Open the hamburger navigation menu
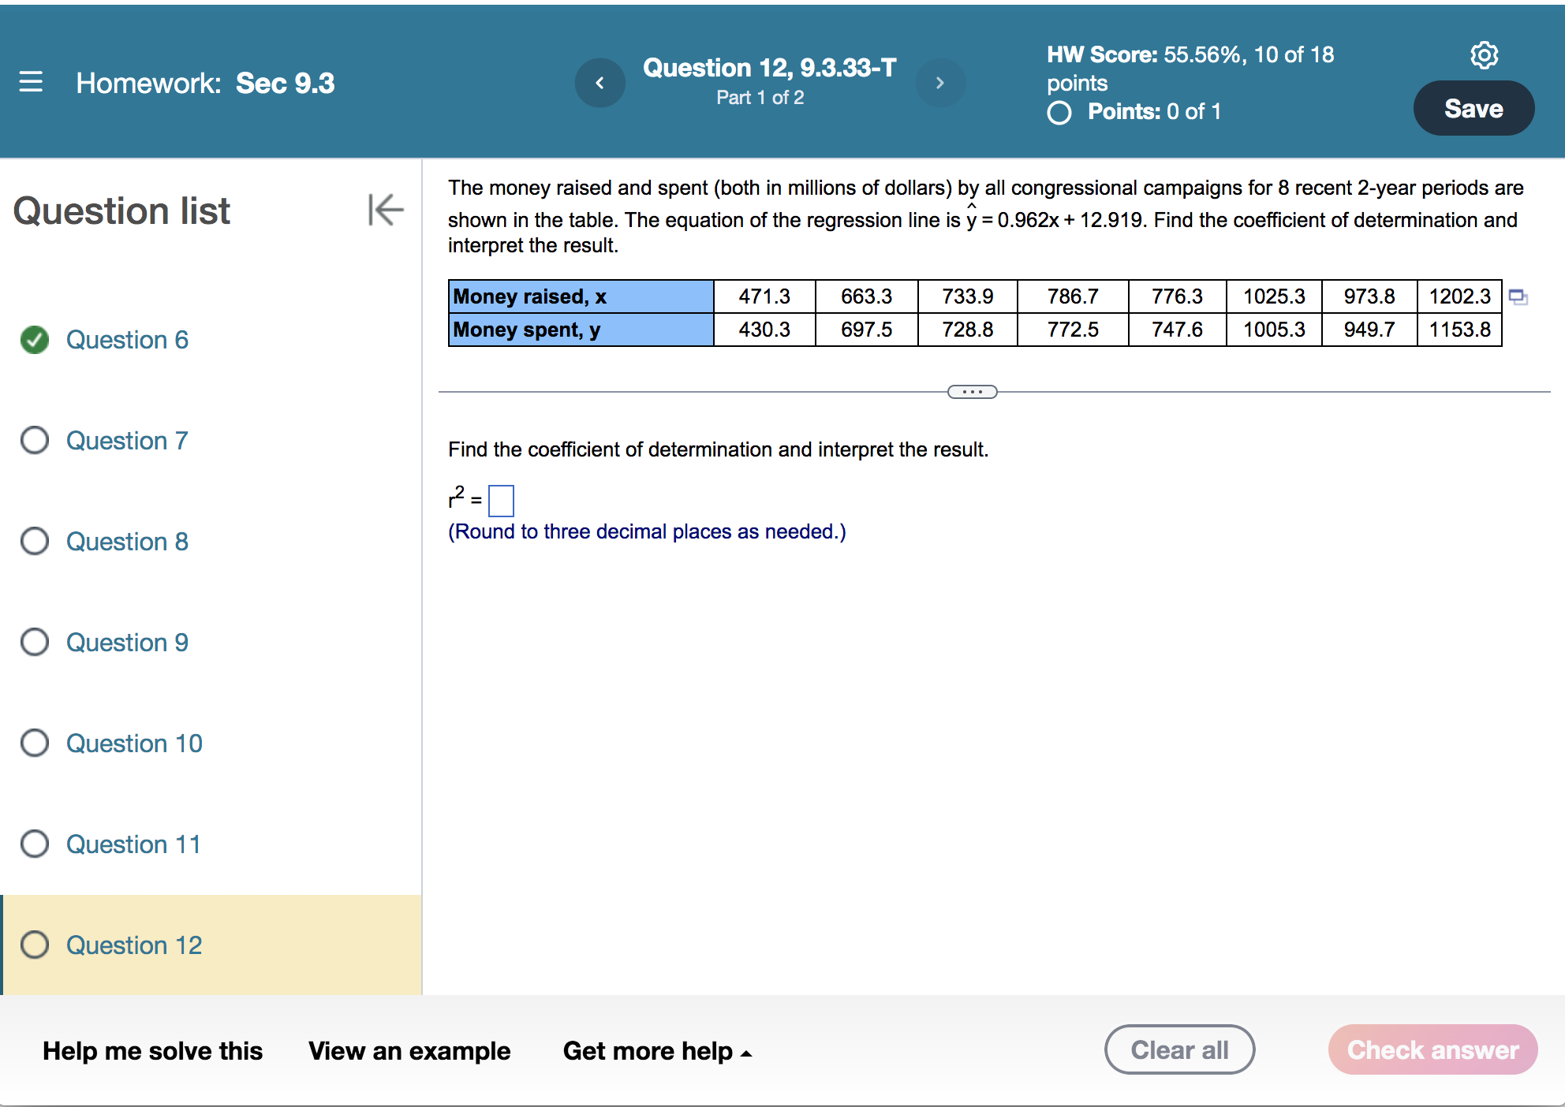 click(x=31, y=82)
